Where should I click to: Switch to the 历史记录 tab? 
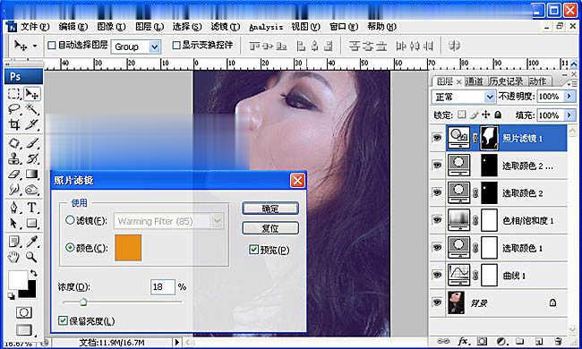[x=506, y=81]
